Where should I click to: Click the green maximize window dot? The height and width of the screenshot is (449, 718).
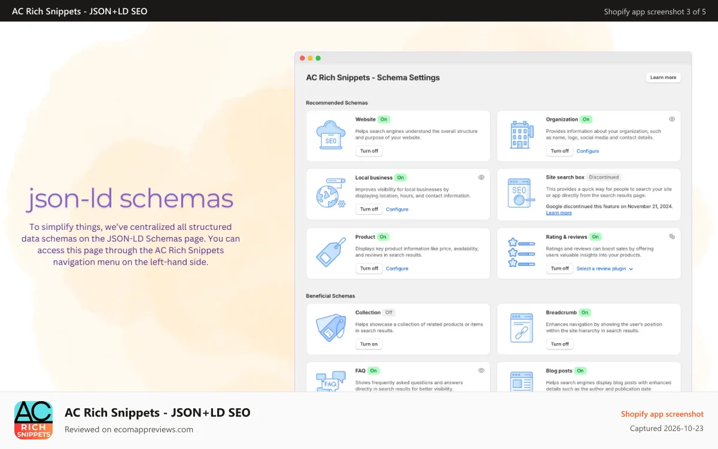tap(318, 58)
